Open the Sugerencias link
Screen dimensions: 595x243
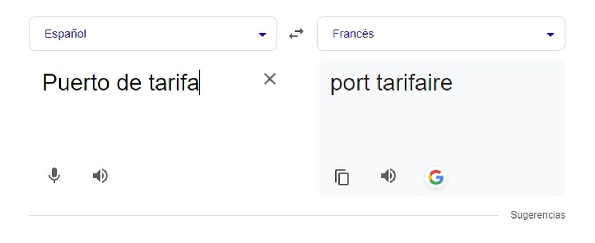(x=538, y=214)
